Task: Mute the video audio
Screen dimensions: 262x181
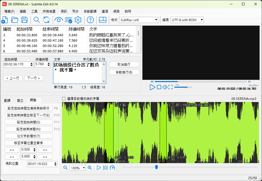Action: pyautogui.click(x=165, y=87)
